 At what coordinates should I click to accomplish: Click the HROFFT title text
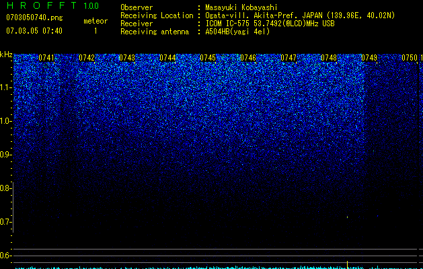tap(42, 5)
